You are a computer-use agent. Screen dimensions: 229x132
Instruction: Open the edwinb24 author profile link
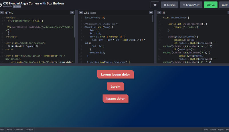pyautogui.click(x=8, y=7)
